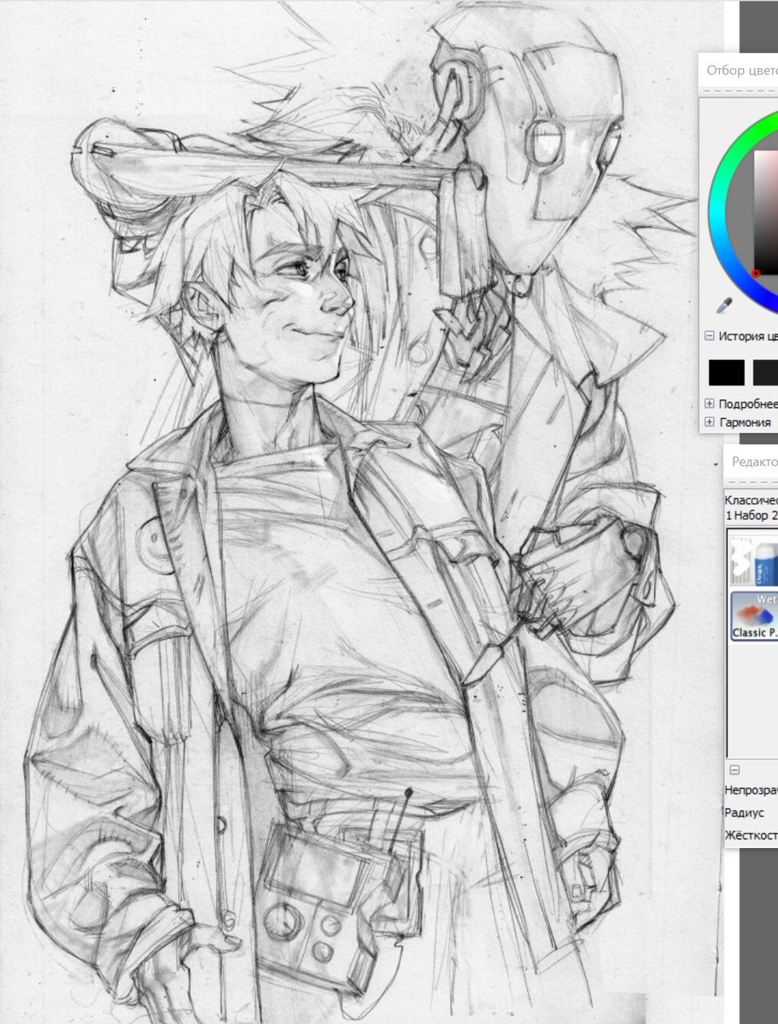Click the Классические brush category label
Image resolution: width=778 pixels, height=1024 pixels.
pyautogui.click(x=751, y=501)
